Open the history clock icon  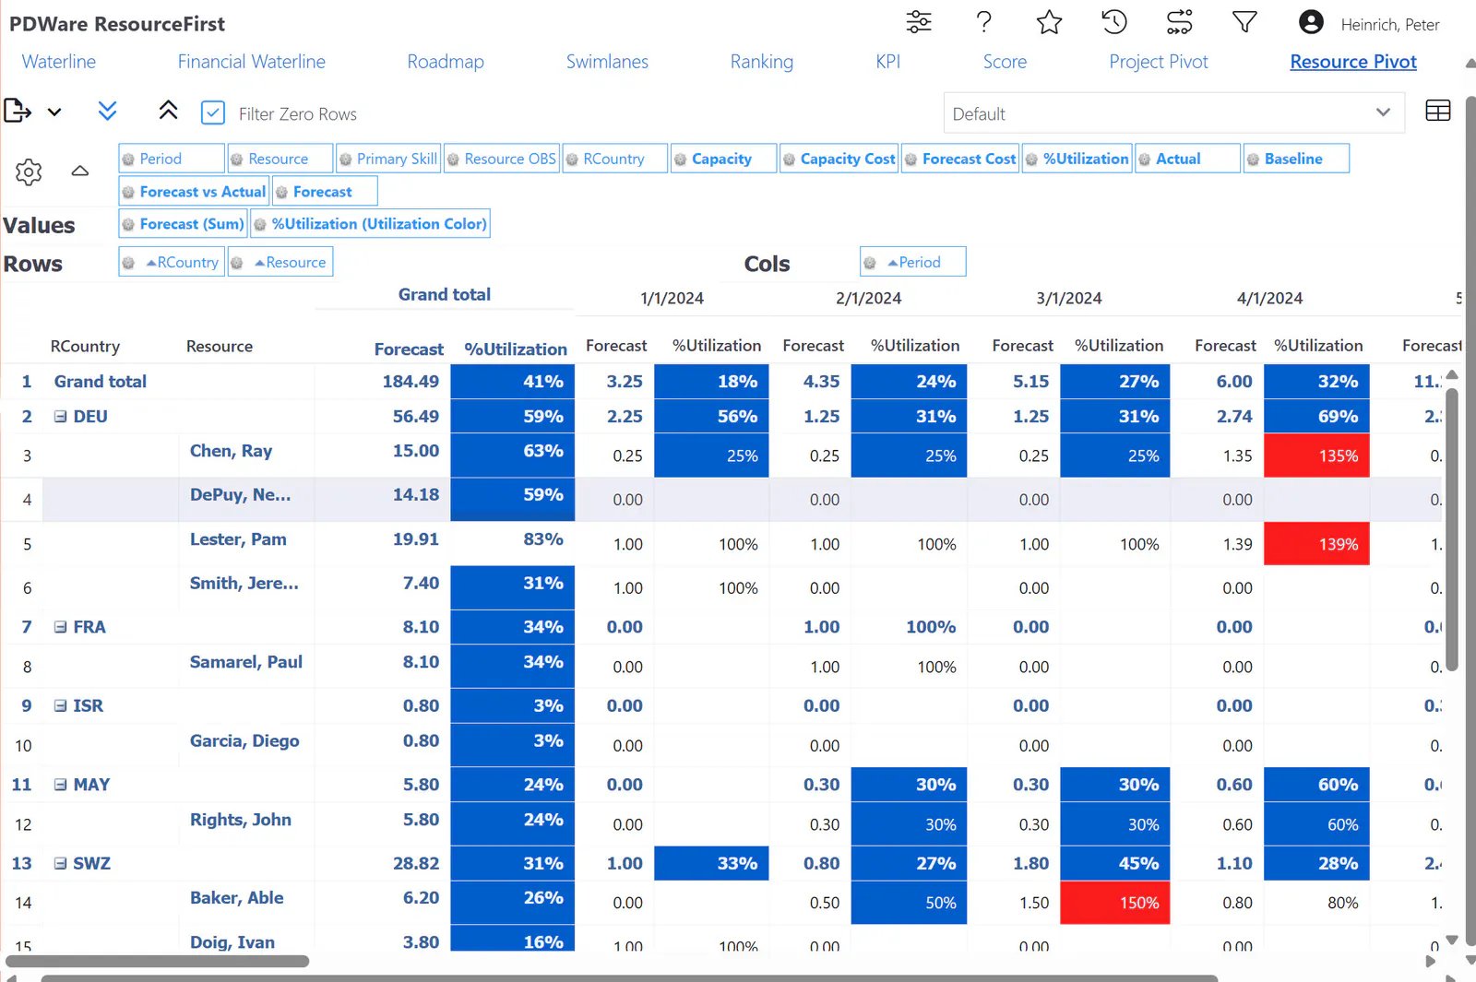1114,22
